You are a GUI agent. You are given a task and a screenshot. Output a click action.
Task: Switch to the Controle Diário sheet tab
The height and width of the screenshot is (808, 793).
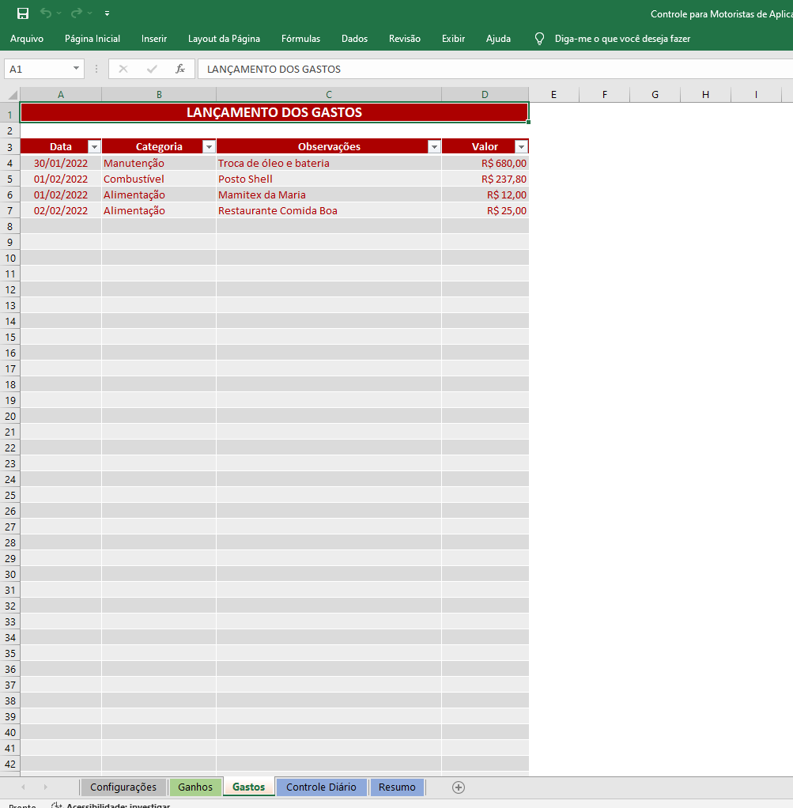(x=321, y=787)
